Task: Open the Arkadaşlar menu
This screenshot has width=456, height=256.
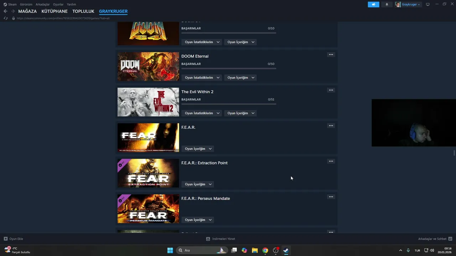Action: (x=43, y=4)
